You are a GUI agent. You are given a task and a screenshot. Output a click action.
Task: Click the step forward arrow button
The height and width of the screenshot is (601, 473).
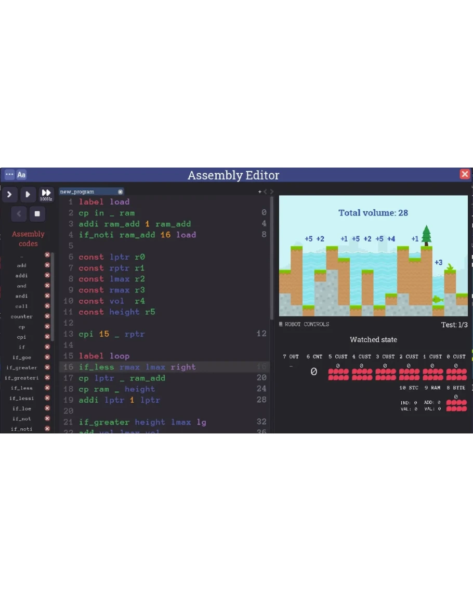(9, 195)
